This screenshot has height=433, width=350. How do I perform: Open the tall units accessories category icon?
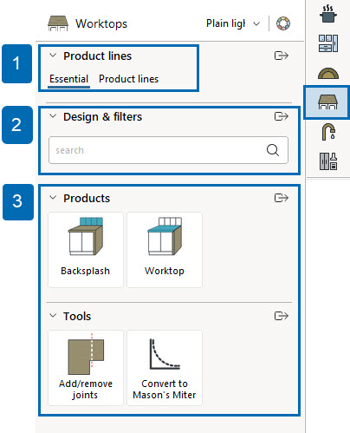coord(328,161)
